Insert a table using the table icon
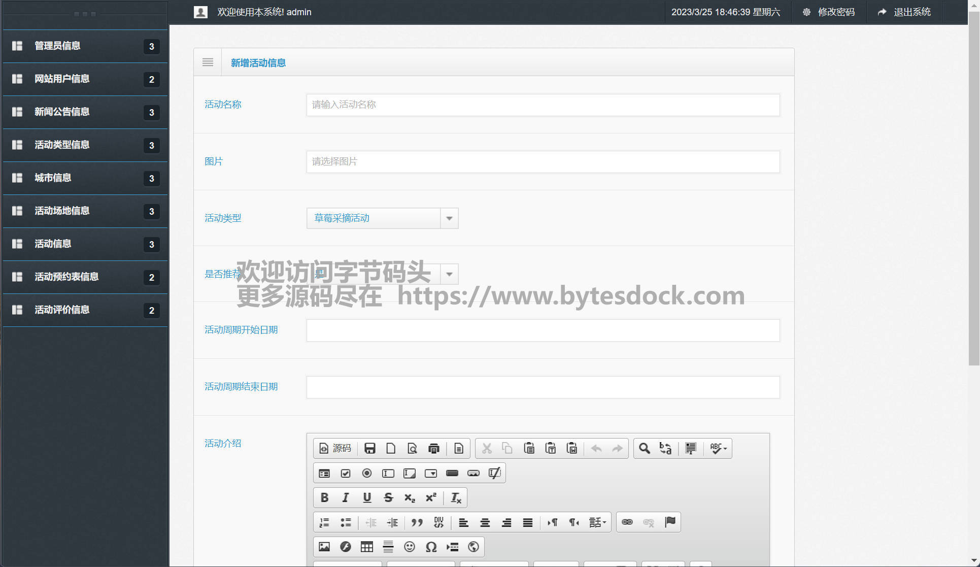 coord(366,547)
